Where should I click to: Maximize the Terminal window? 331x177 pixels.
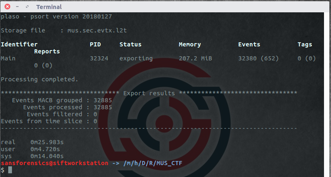click(x=27, y=7)
